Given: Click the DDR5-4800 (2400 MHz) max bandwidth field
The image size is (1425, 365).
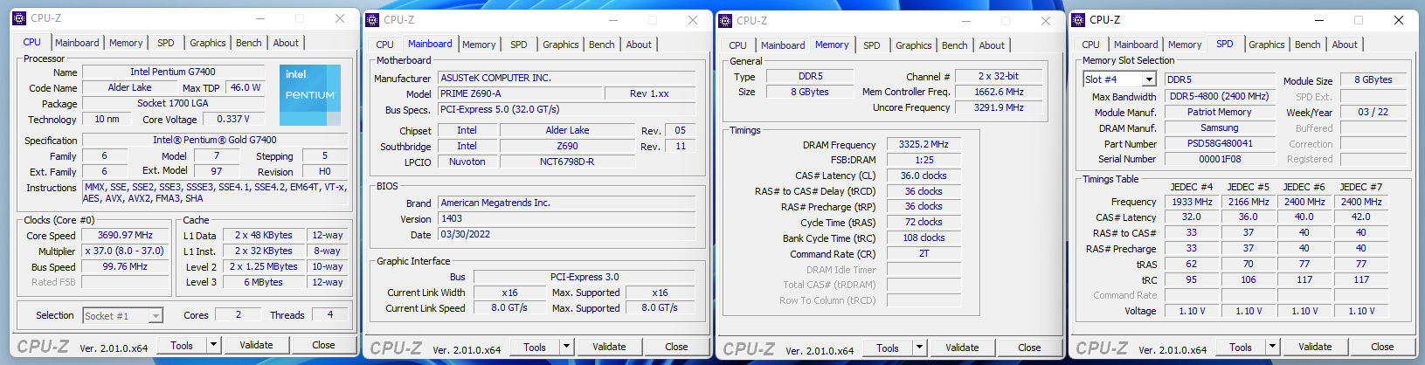Looking at the screenshot, I should tap(1219, 96).
